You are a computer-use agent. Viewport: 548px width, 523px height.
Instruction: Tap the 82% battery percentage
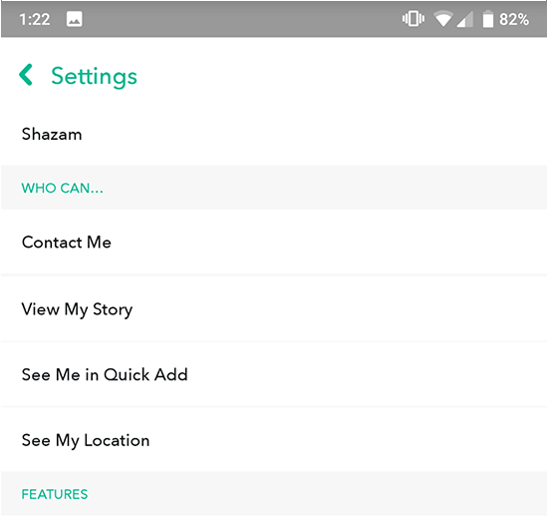tap(514, 19)
